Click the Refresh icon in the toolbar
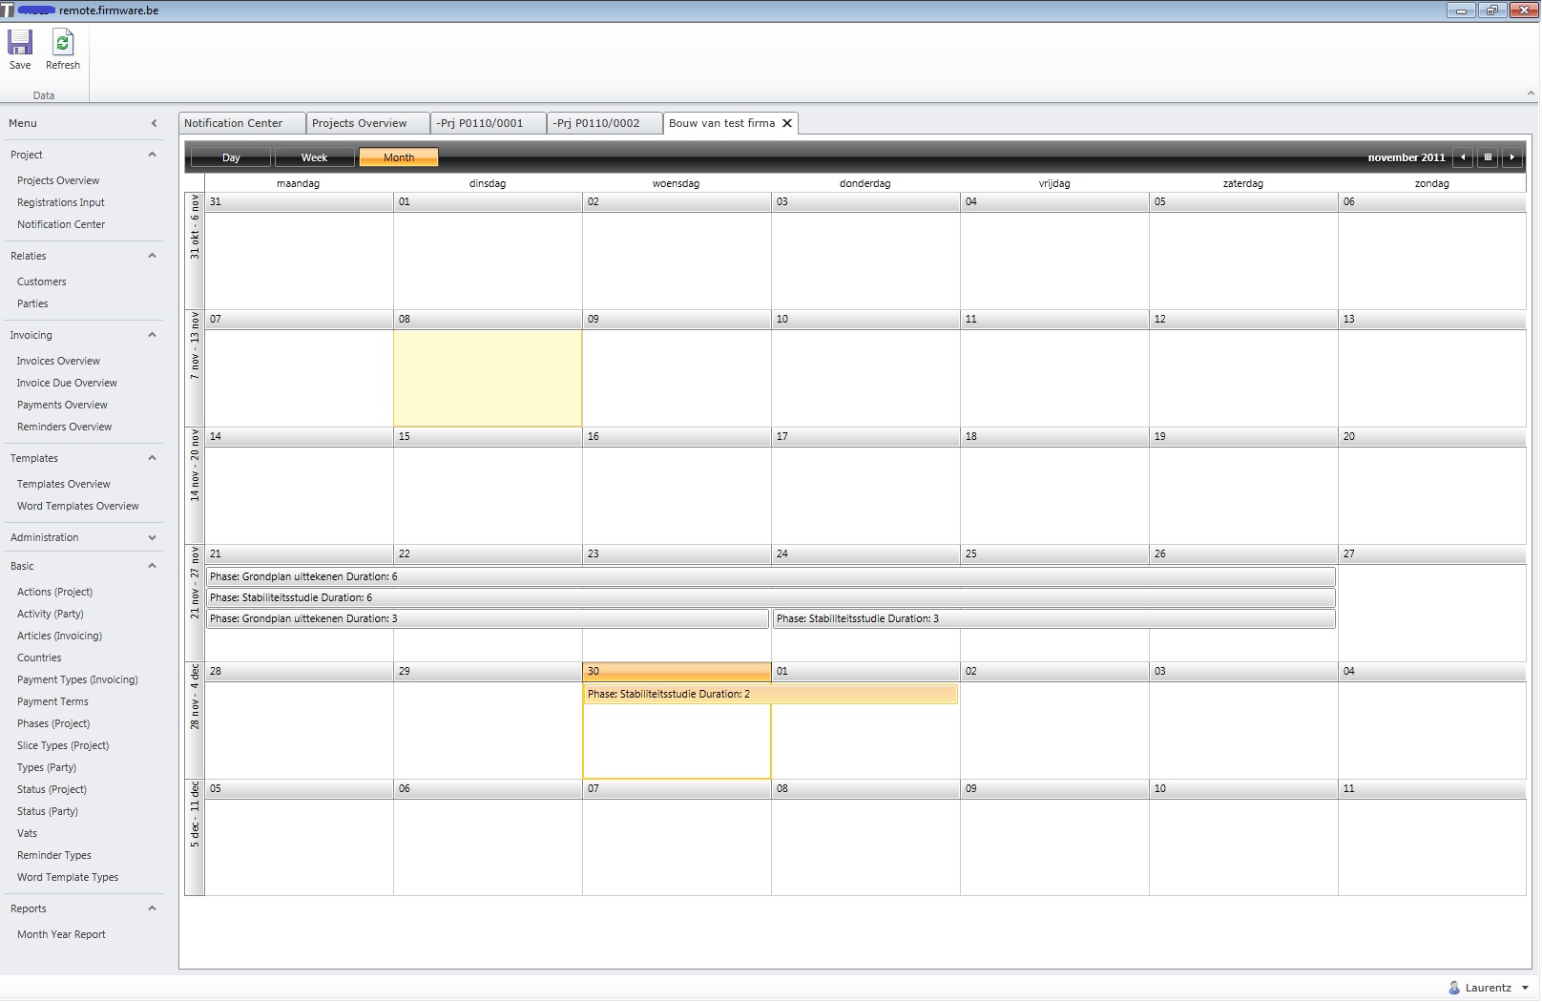Image resolution: width=1542 pixels, height=1002 pixels. point(63,43)
